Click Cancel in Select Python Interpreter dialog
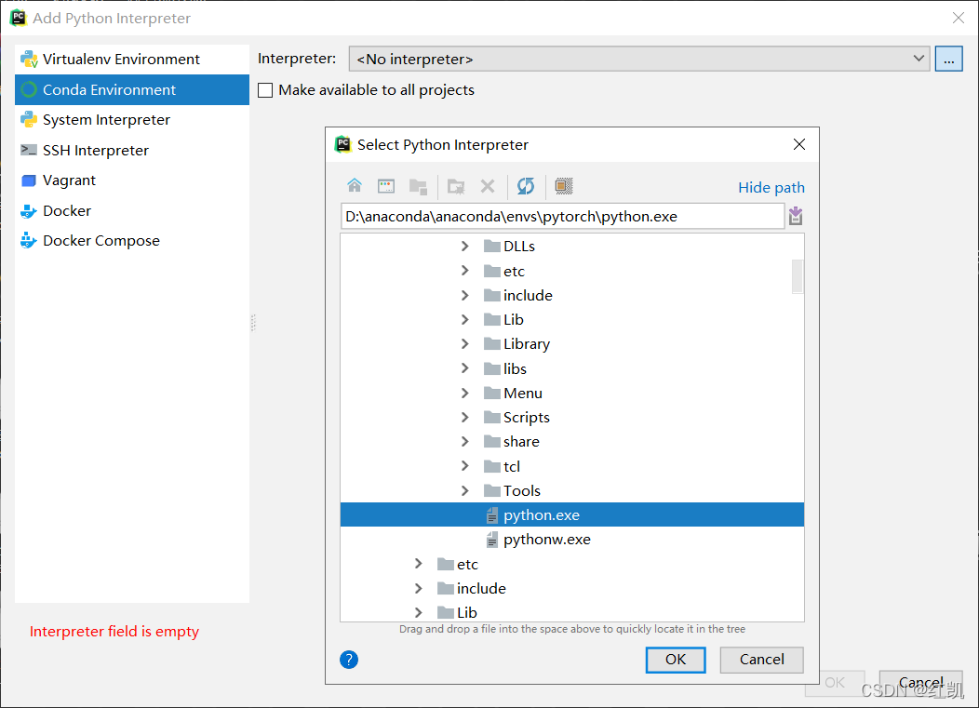This screenshot has height=708, width=979. tap(762, 660)
